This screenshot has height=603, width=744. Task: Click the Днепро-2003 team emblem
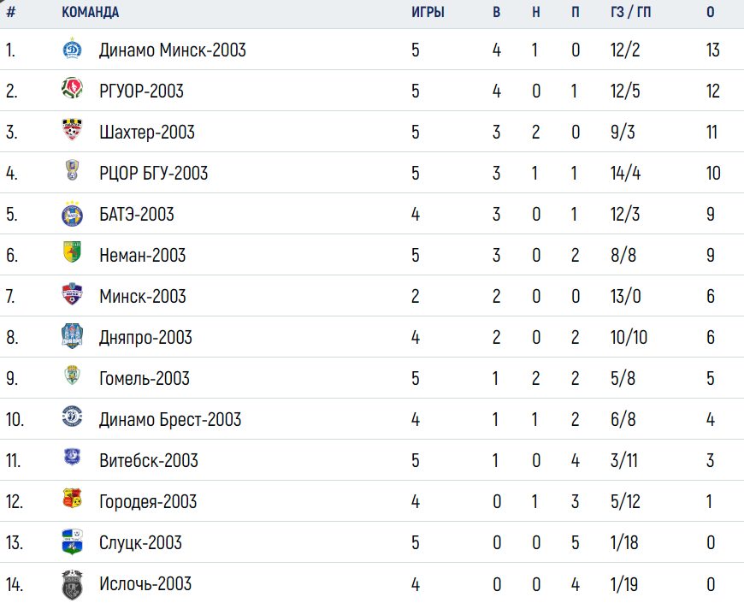pos(72,336)
